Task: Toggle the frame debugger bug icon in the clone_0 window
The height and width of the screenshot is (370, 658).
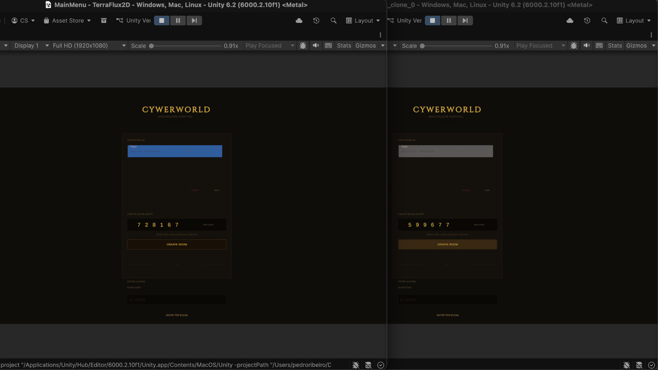Action: pos(574,45)
